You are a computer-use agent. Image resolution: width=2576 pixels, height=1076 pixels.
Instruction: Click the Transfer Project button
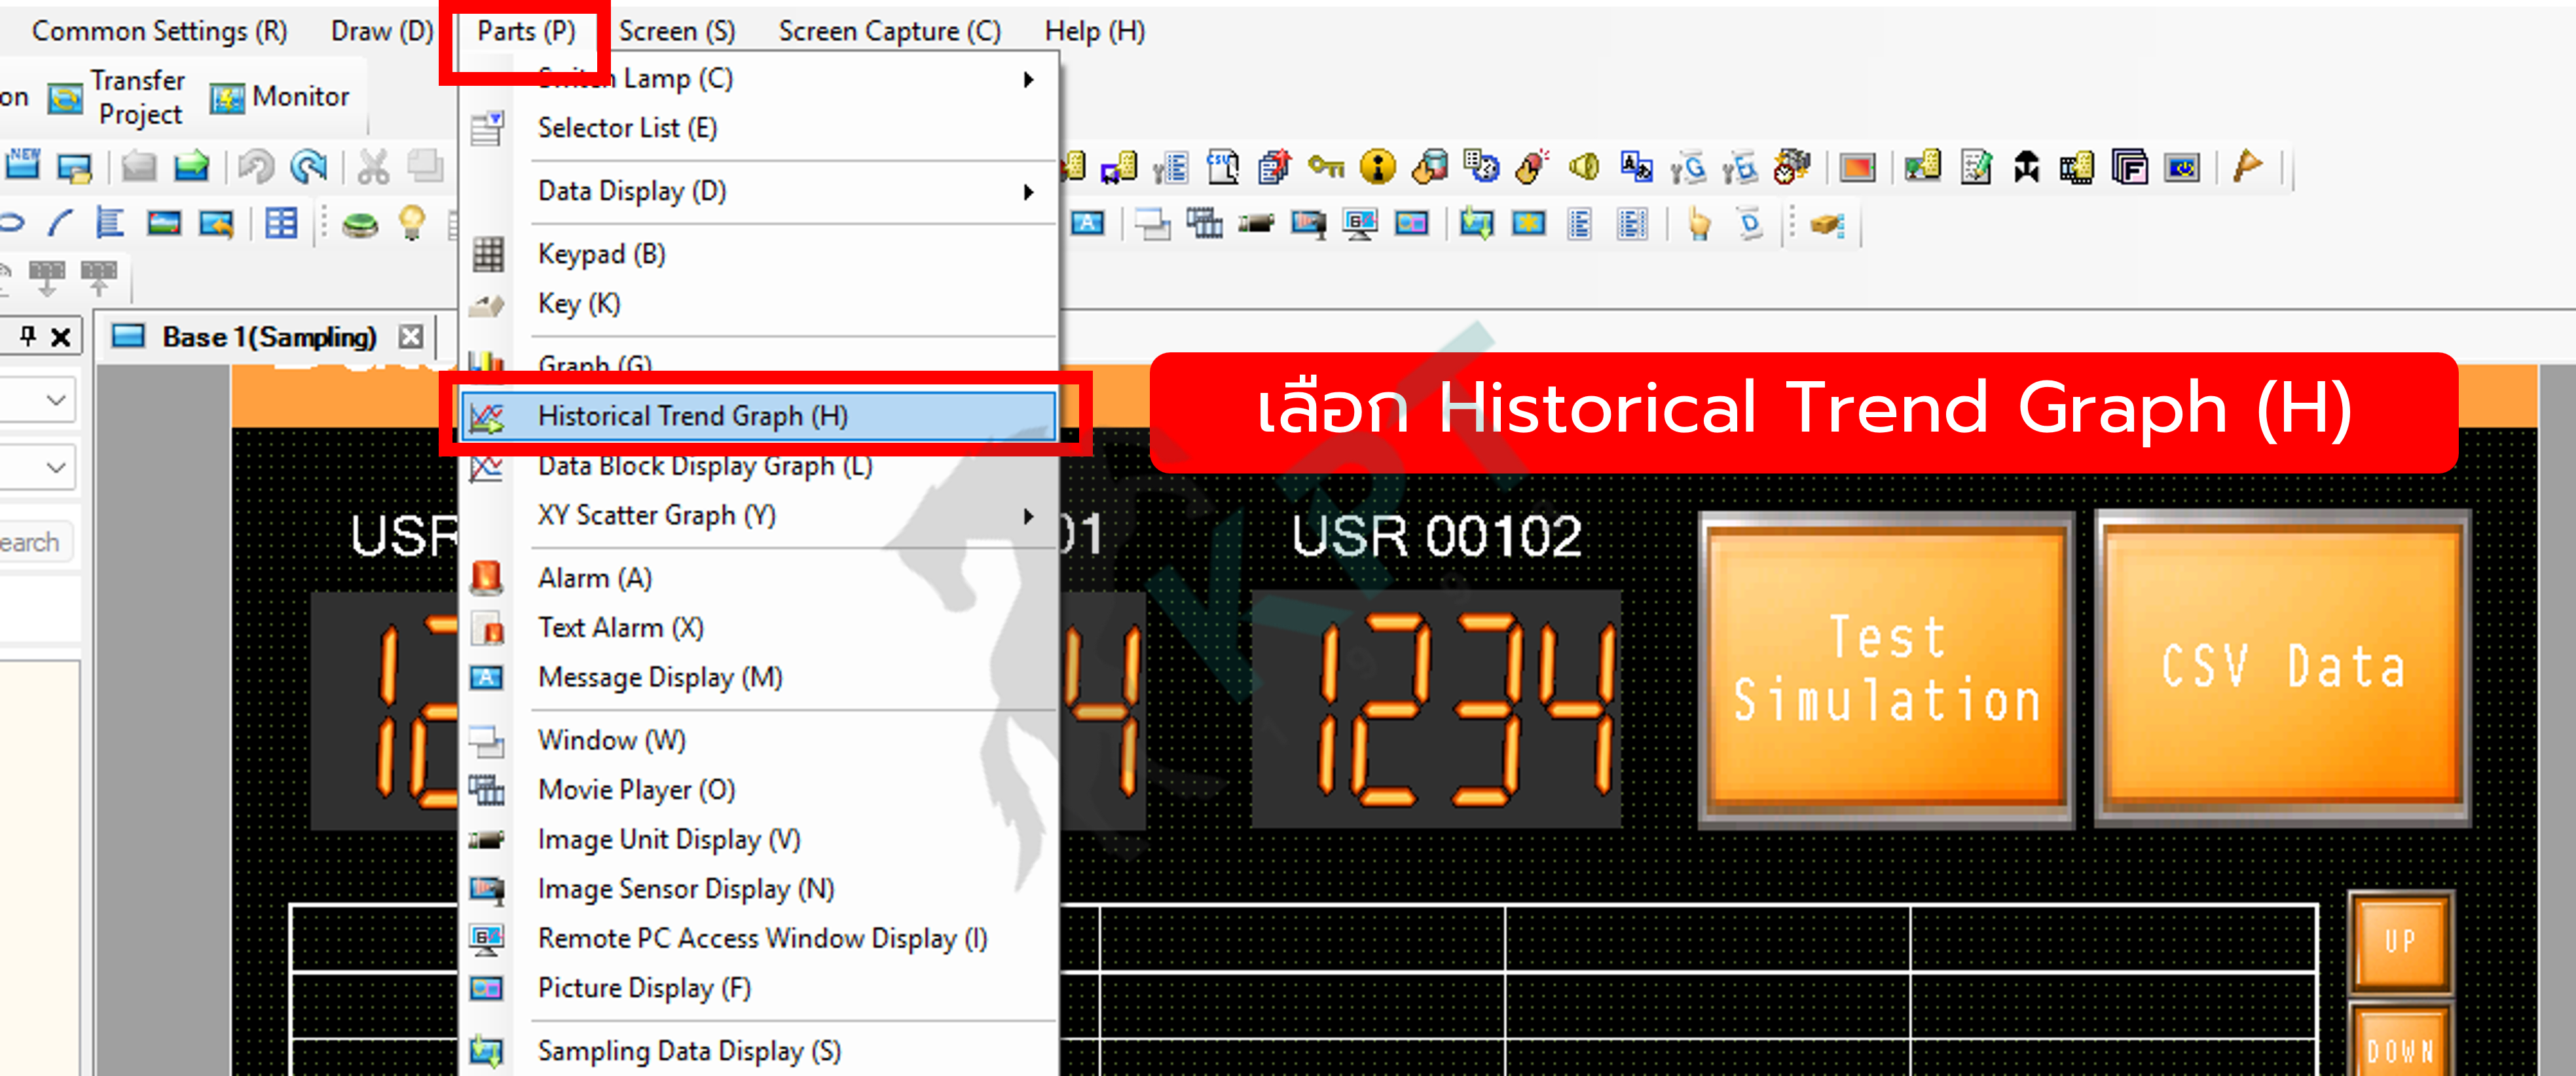click(117, 97)
